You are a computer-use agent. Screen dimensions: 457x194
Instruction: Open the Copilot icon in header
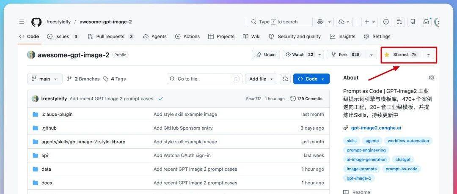[x=320, y=22]
